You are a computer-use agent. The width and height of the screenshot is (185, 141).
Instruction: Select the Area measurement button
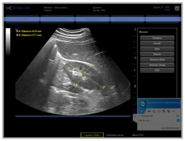coord(157,49)
